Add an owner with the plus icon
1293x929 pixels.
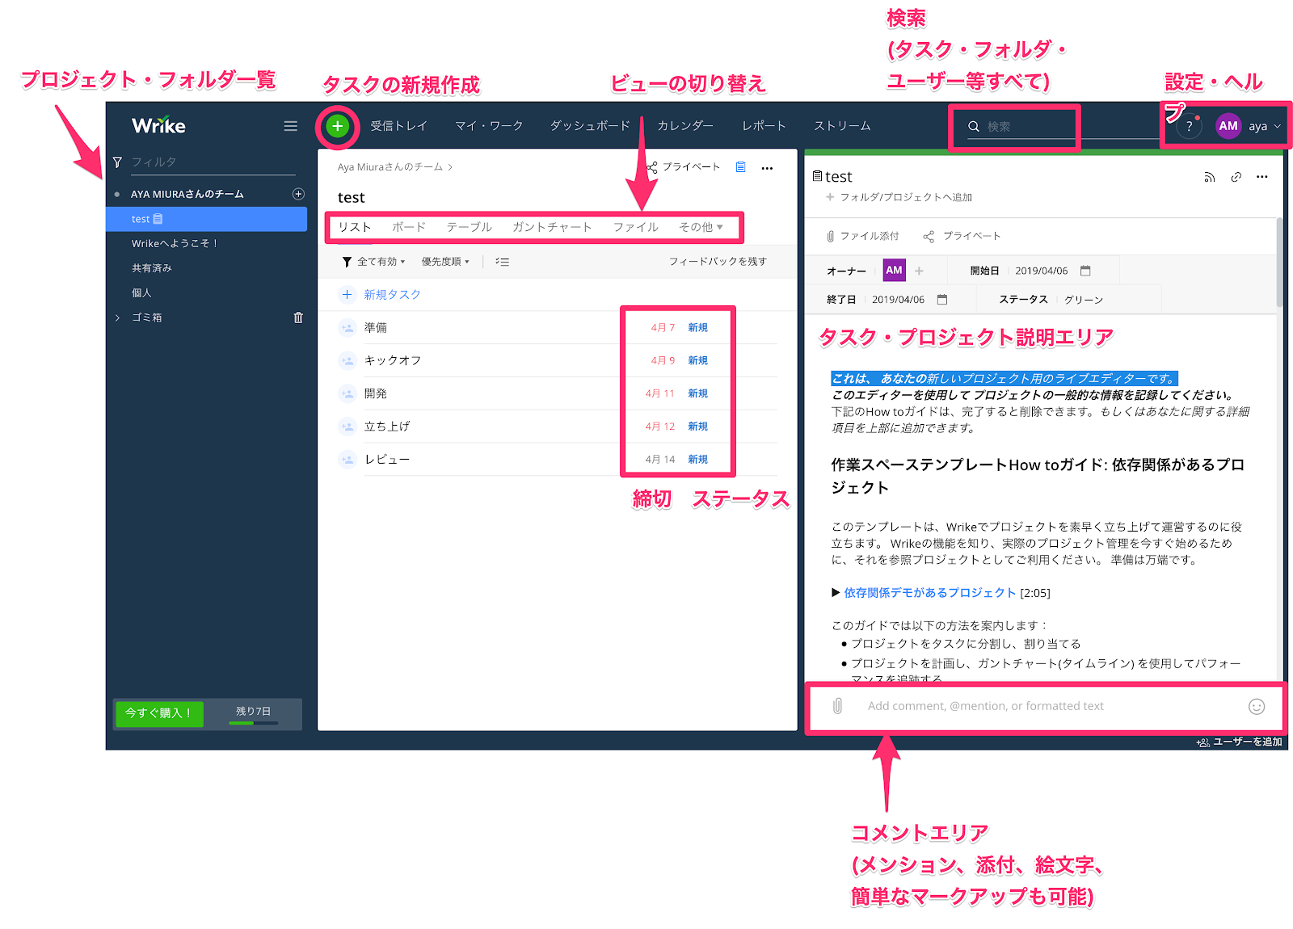919,271
